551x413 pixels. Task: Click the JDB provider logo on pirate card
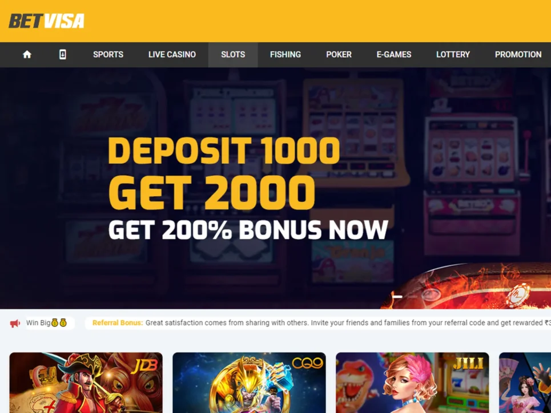click(x=144, y=367)
